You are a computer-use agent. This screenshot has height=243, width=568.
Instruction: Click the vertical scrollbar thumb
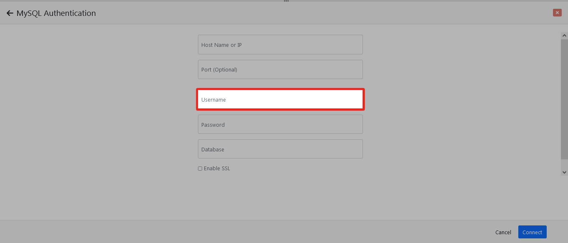coord(564,98)
